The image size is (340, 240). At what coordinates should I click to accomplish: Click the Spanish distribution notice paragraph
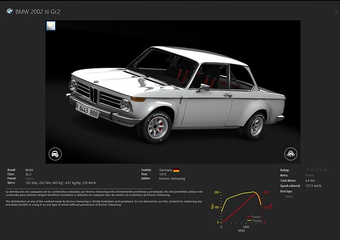pos(104,193)
